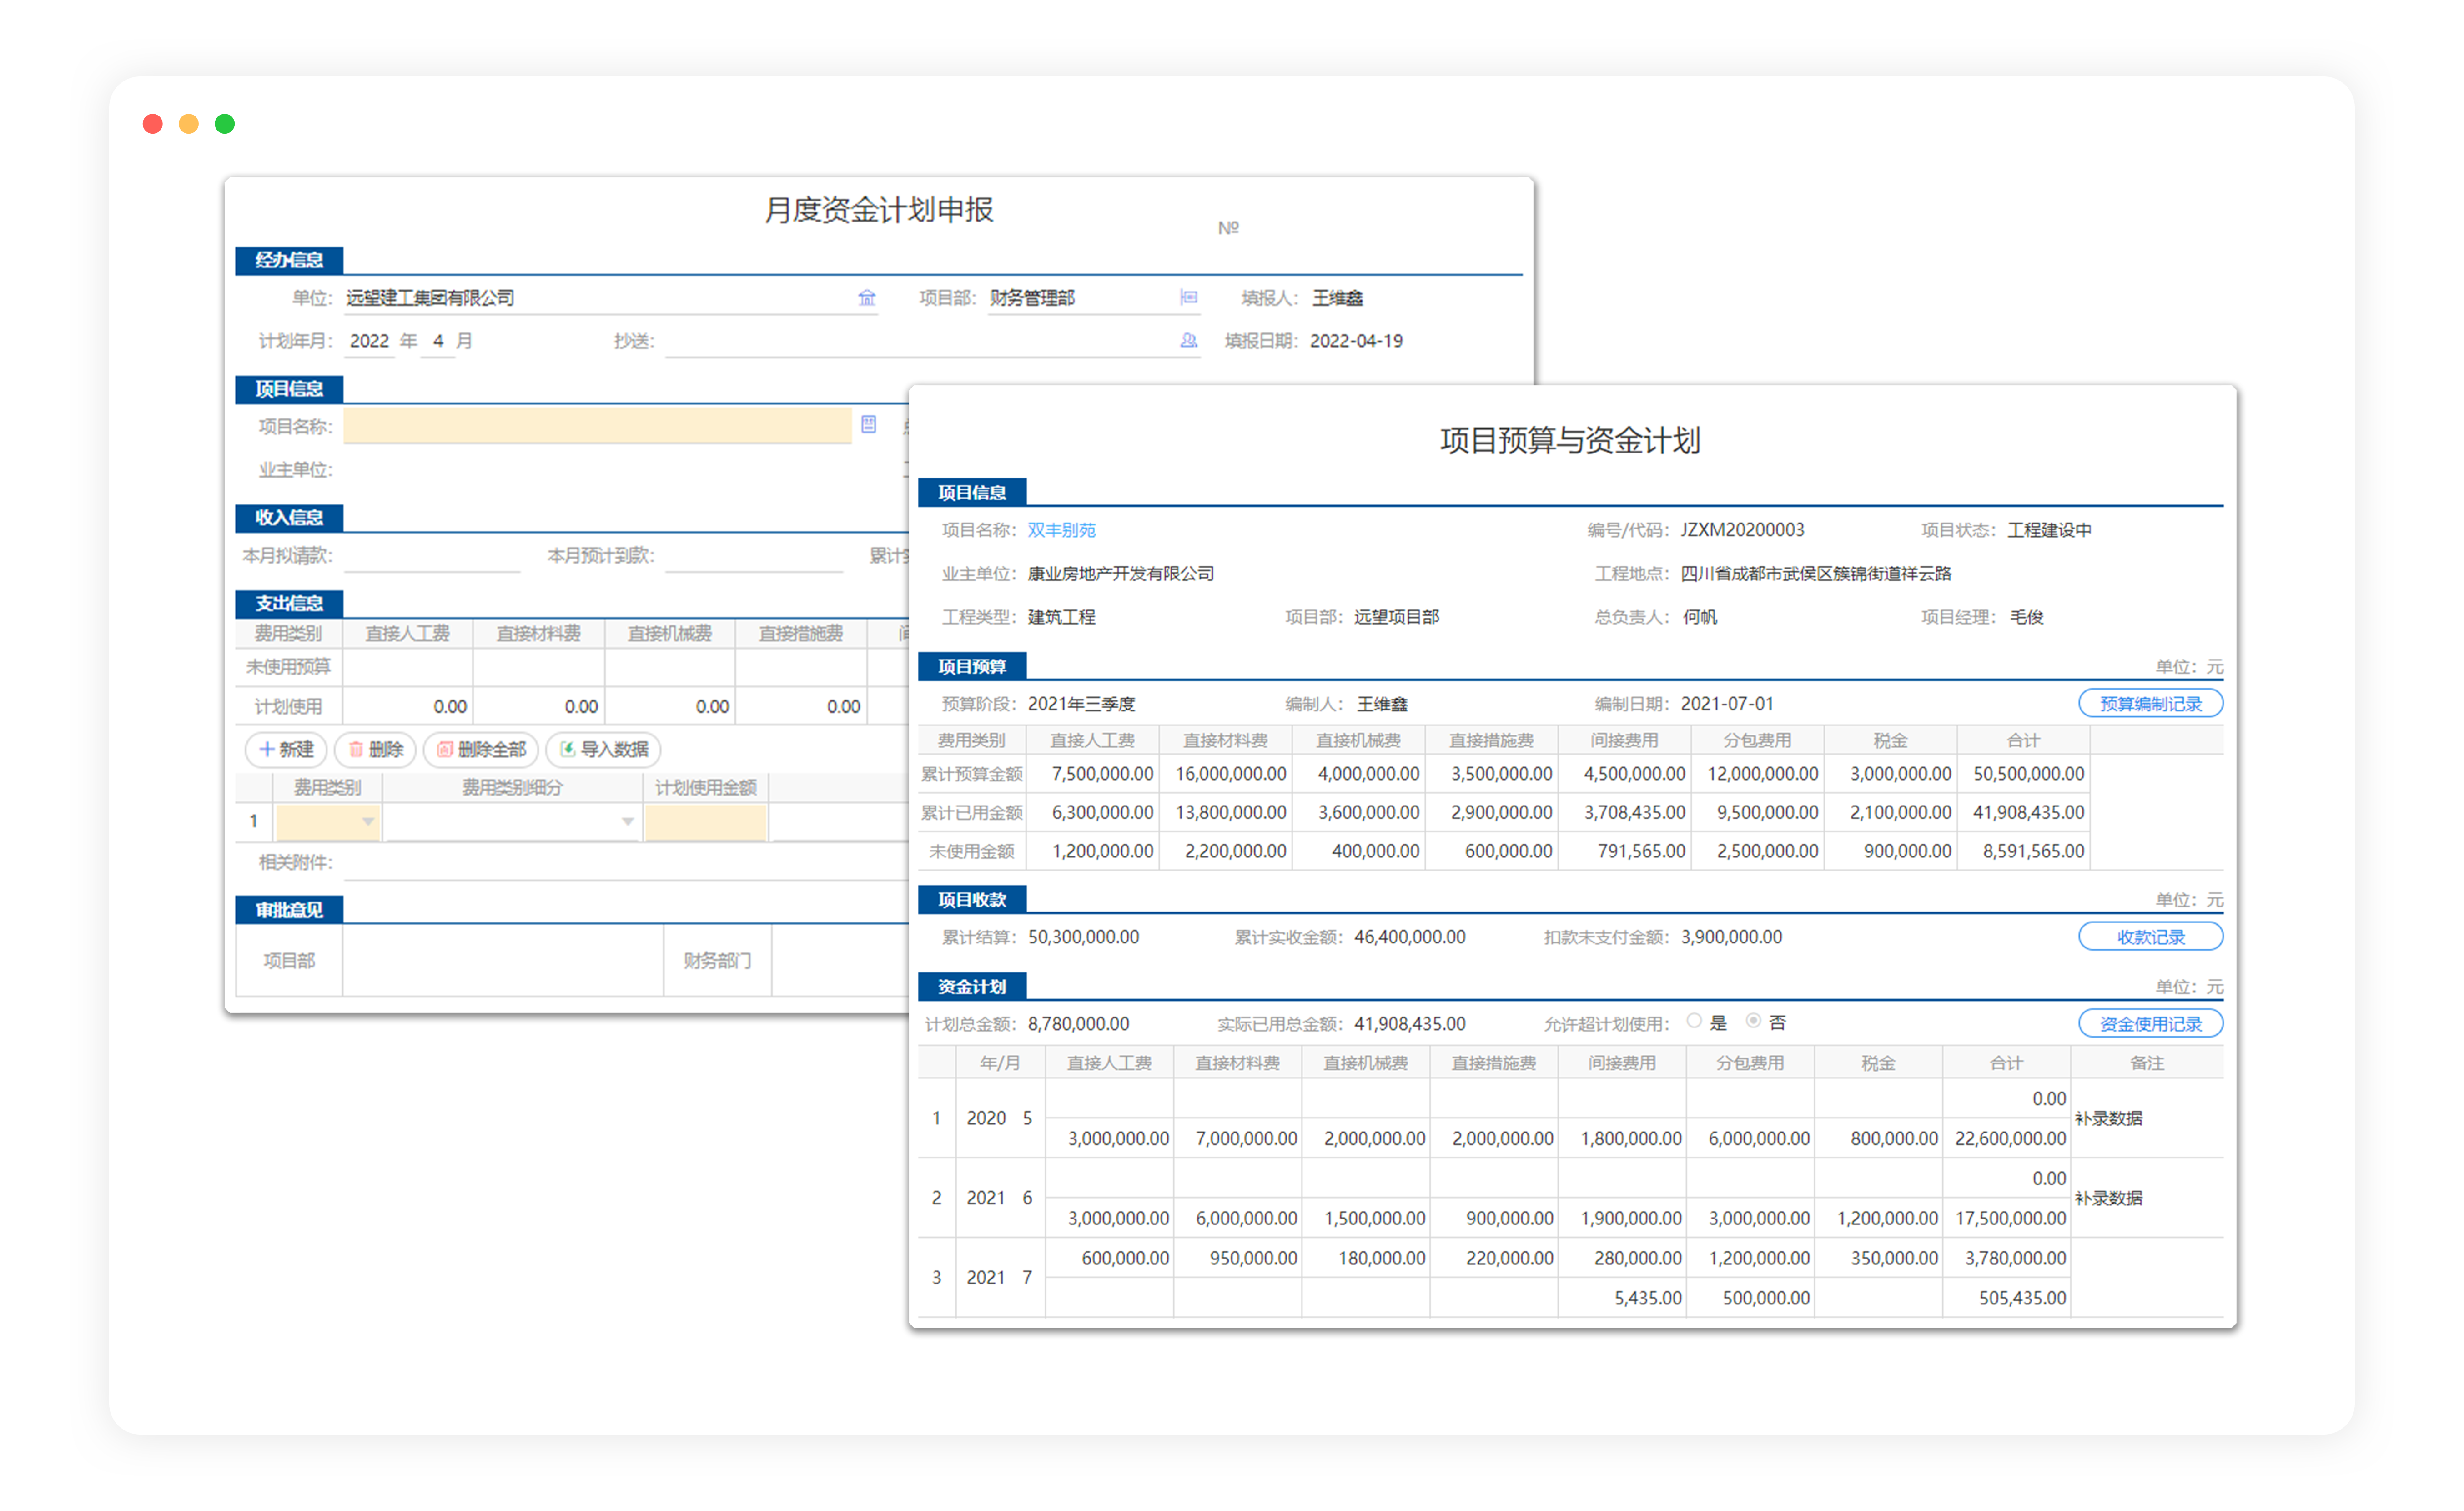The height and width of the screenshot is (1511, 2464).
Task: Click the 本月预计到款 input field
Action: coord(753,555)
